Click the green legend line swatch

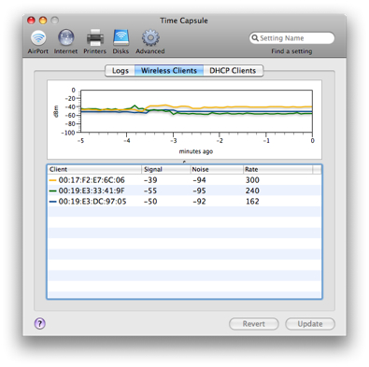pyautogui.click(x=52, y=191)
